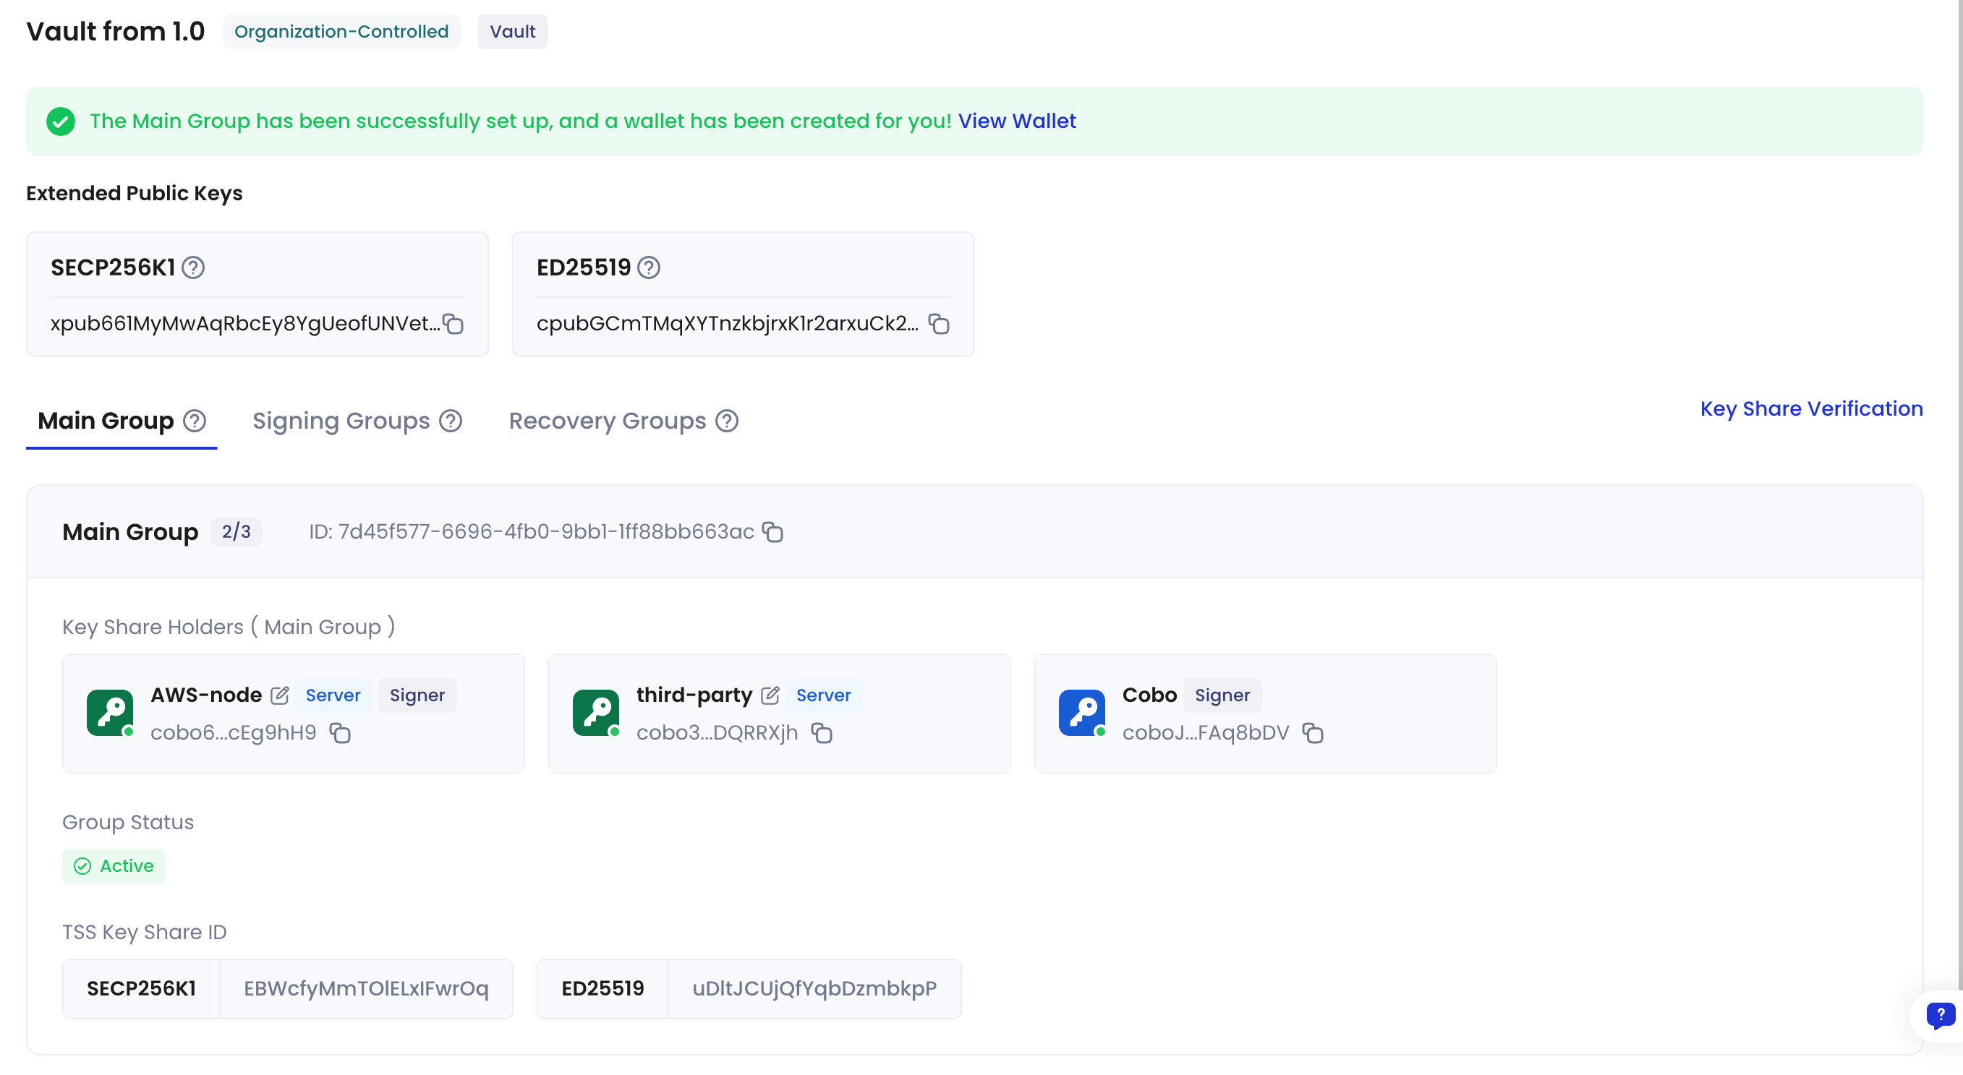The width and height of the screenshot is (1963, 1075).
Task: Switch to the Recovery Groups tab
Action: [607, 420]
